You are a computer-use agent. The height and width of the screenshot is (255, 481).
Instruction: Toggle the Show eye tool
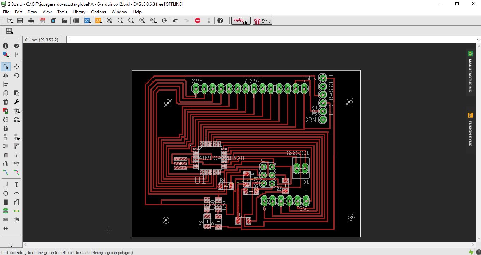point(17,46)
